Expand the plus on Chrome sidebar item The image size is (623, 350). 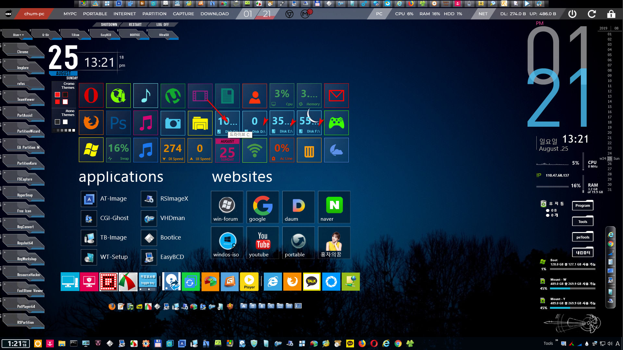coord(5,45)
